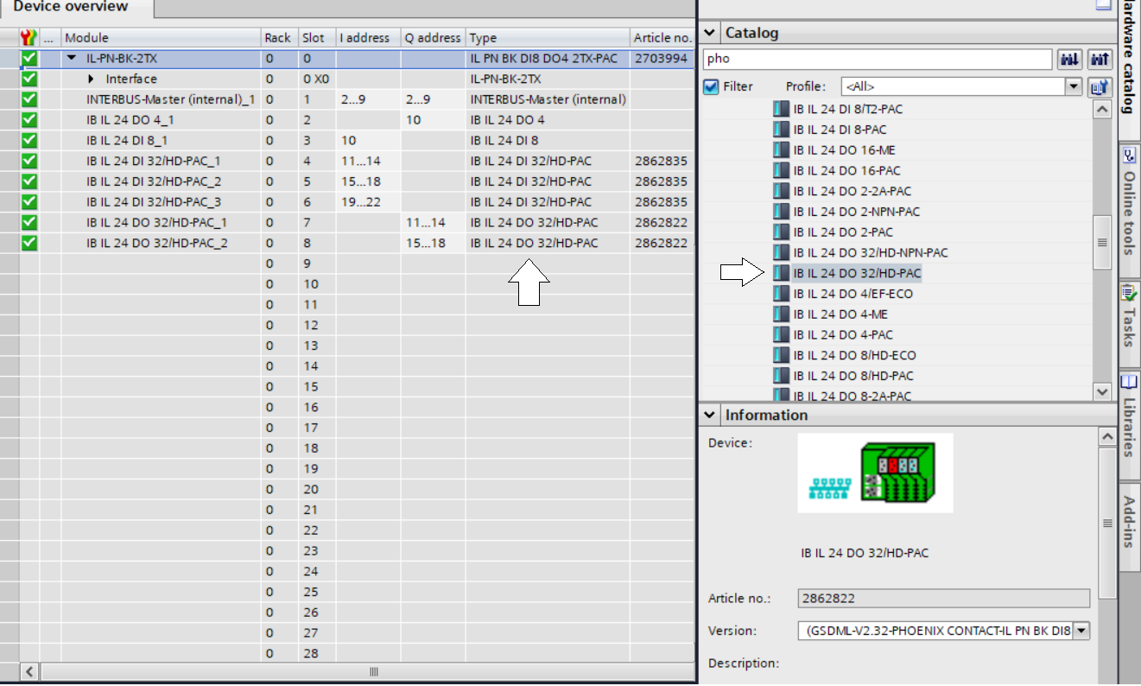1141x686 pixels.
Task: Click module icon of IB IL 24 DO 32/HD-NPN-PAC
Action: (782, 252)
